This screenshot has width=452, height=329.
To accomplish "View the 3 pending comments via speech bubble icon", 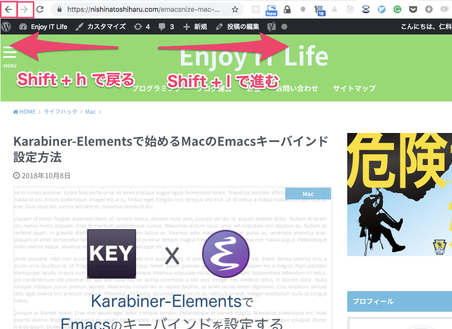I will 162,27.
